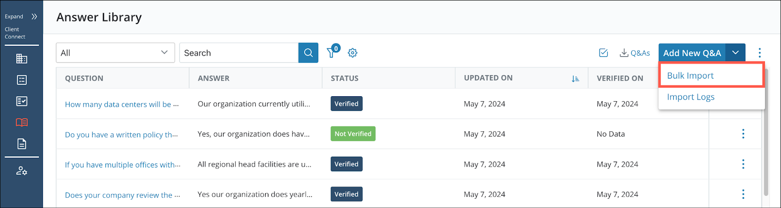This screenshot has width=781, height=208.
Task: Download Q&As
Action: [635, 53]
